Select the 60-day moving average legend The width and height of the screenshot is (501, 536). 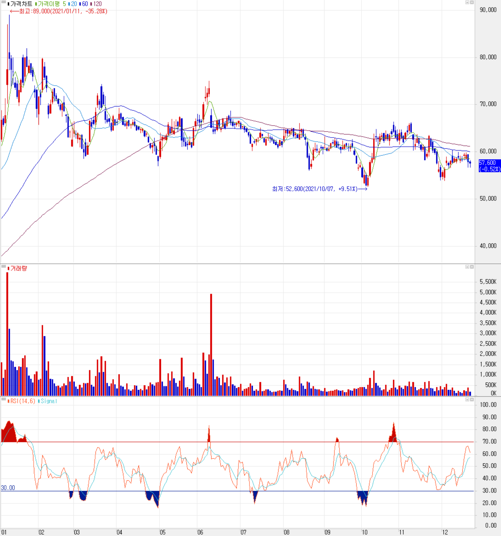coord(84,4)
